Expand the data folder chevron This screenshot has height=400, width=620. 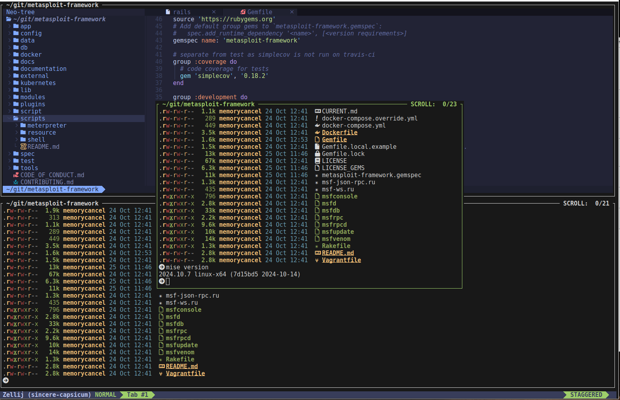pos(10,41)
